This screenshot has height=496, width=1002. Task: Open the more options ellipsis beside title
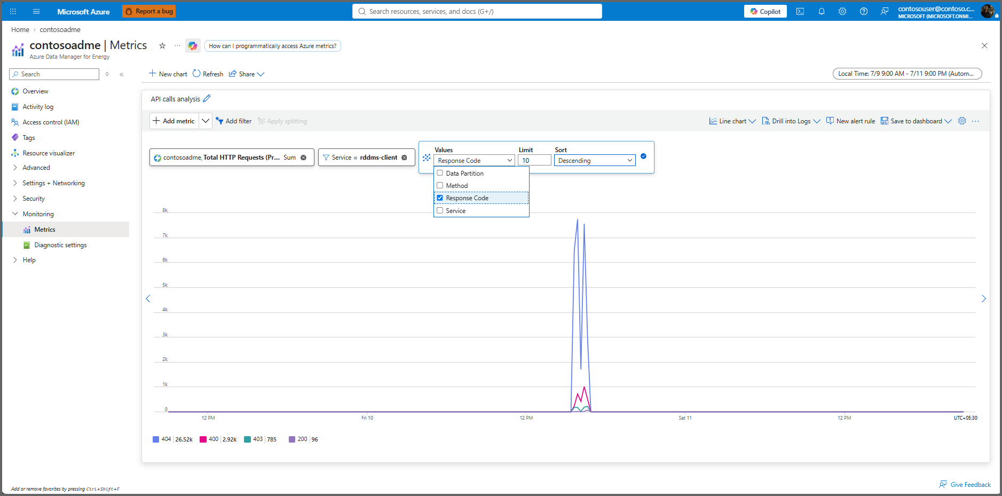178,46
